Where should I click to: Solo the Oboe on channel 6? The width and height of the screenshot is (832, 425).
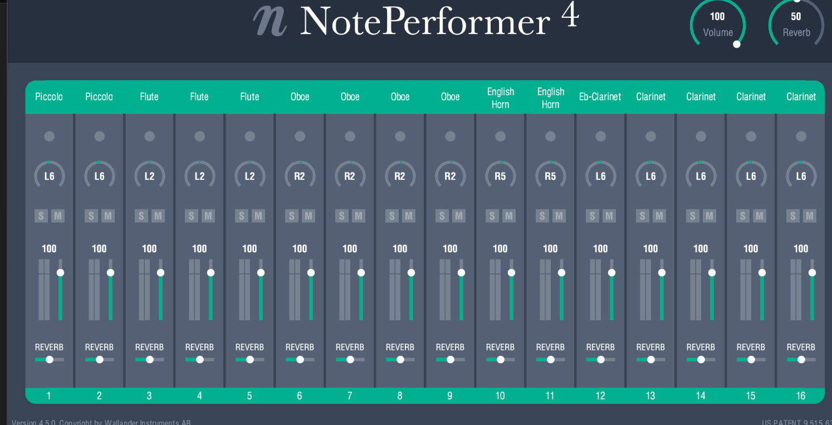point(292,216)
